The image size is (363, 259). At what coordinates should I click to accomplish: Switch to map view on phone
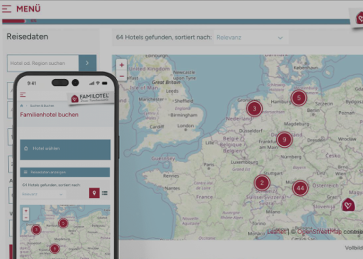[94, 193]
